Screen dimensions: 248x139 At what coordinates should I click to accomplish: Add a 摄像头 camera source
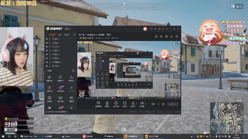click(x=107, y=104)
